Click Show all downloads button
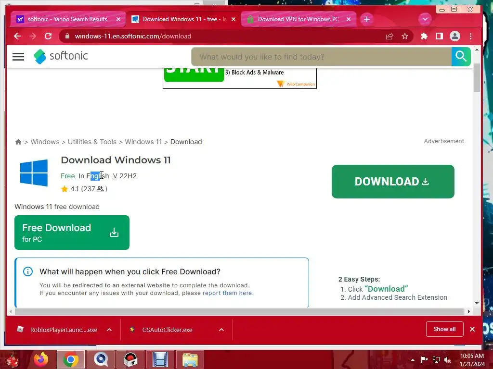Image resolution: width=493 pixels, height=369 pixels. 444,329
